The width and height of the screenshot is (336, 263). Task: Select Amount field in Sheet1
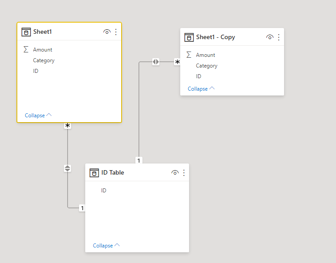tap(43, 50)
